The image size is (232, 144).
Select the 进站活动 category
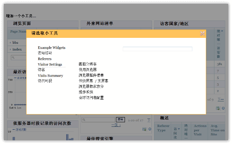tap(45, 53)
